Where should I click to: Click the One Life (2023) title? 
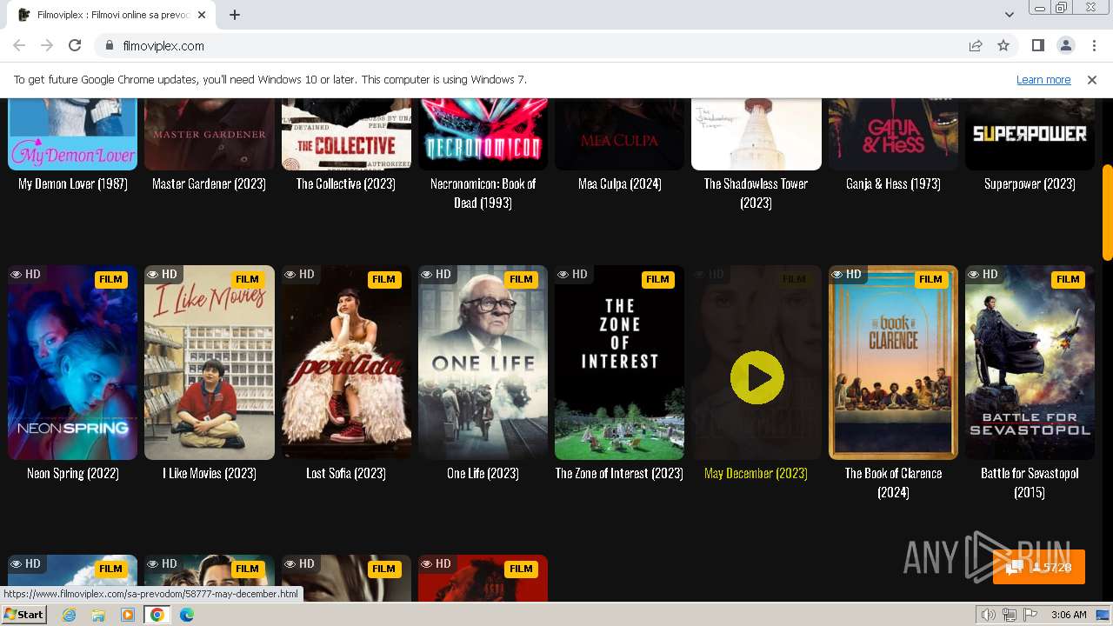pos(483,473)
